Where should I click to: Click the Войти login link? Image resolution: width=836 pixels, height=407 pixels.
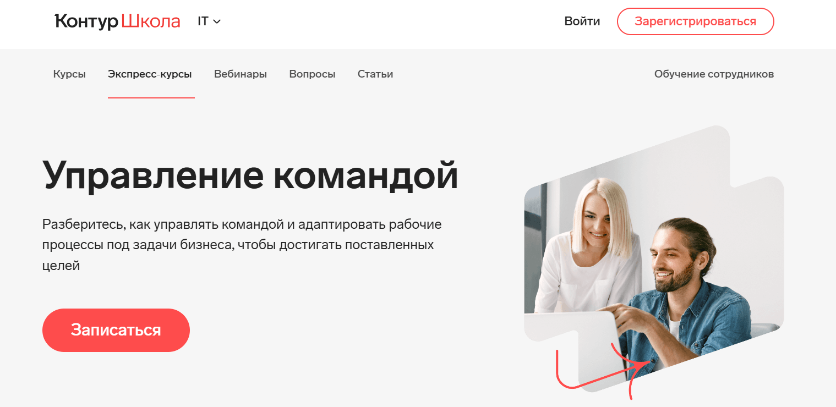point(582,21)
